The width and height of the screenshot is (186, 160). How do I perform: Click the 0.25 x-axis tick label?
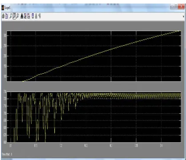[x=86, y=146]
